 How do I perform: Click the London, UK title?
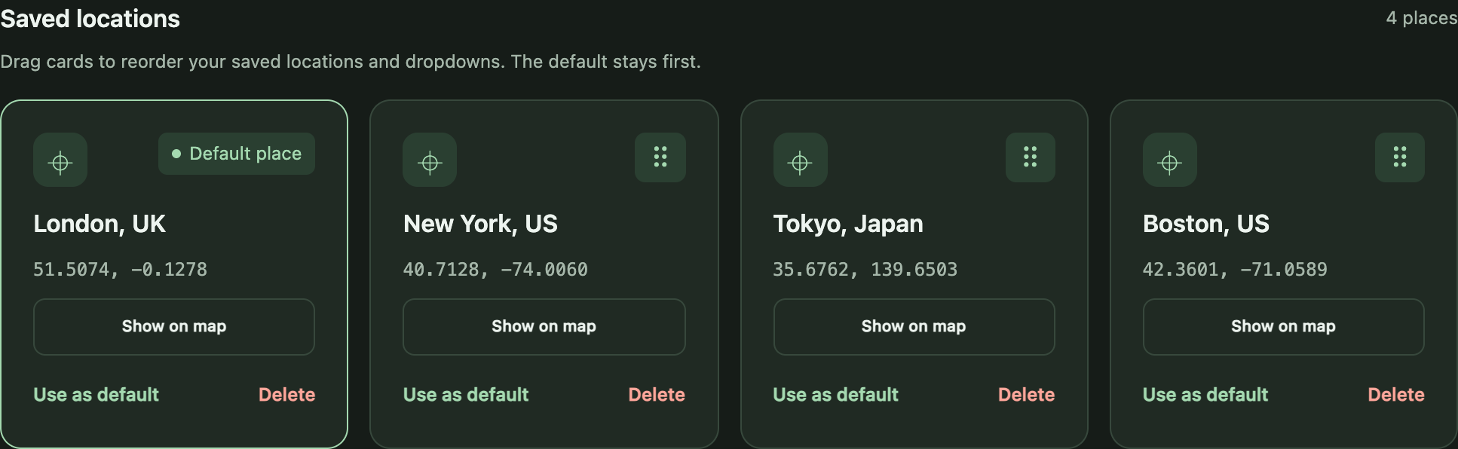pyautogui.click(x=100, y=224)
